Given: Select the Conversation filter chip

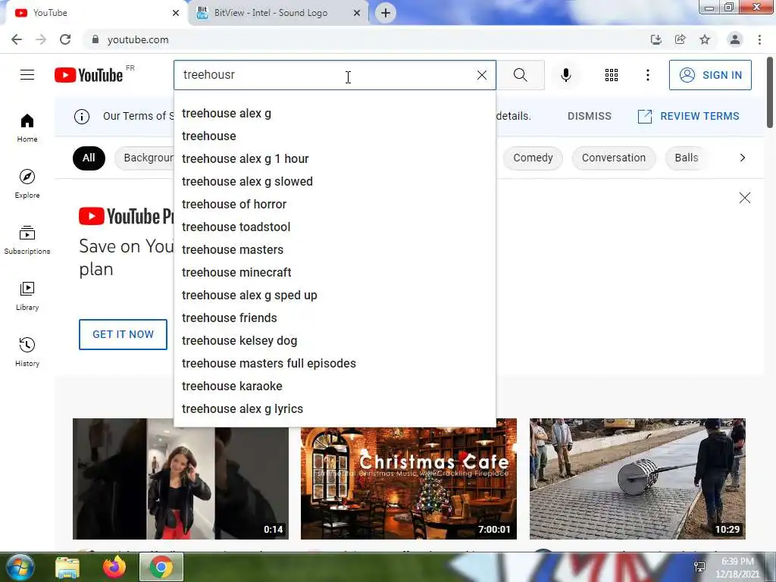Looking at the screenshot, I should [x=614, y=158].
